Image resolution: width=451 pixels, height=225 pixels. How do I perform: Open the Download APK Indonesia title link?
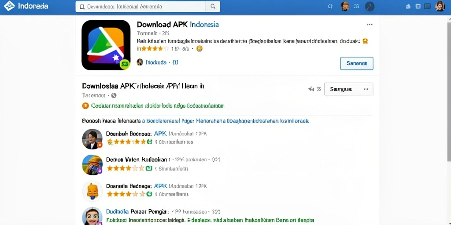178,25
